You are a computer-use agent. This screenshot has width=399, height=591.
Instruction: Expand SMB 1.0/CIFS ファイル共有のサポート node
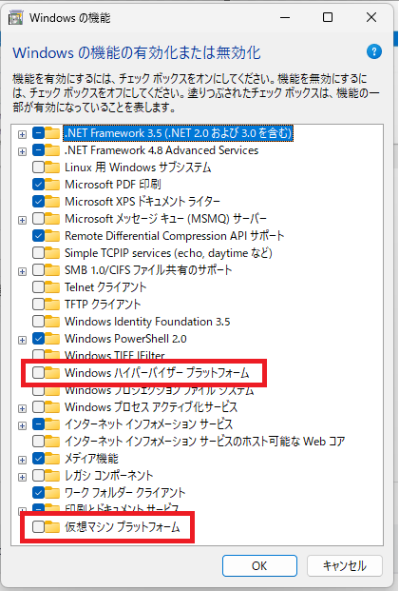point(22,271)
